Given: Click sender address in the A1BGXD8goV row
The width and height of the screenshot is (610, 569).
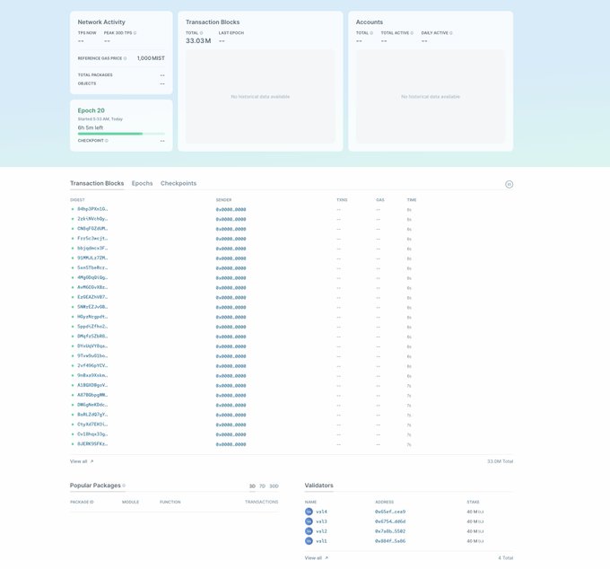Looking at the screenshot, I should pyautogui.click(x=231, y=386).
